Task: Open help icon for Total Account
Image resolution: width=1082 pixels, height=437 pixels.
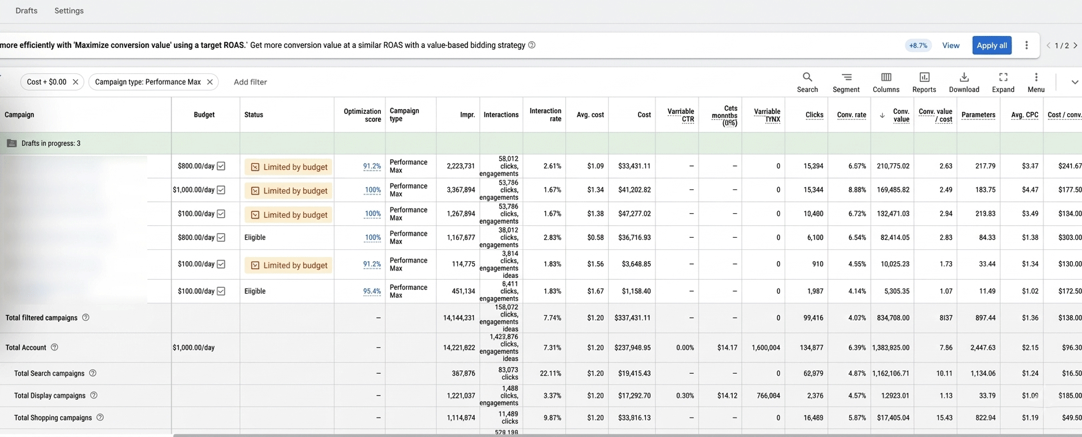Action: click(55, 347)
